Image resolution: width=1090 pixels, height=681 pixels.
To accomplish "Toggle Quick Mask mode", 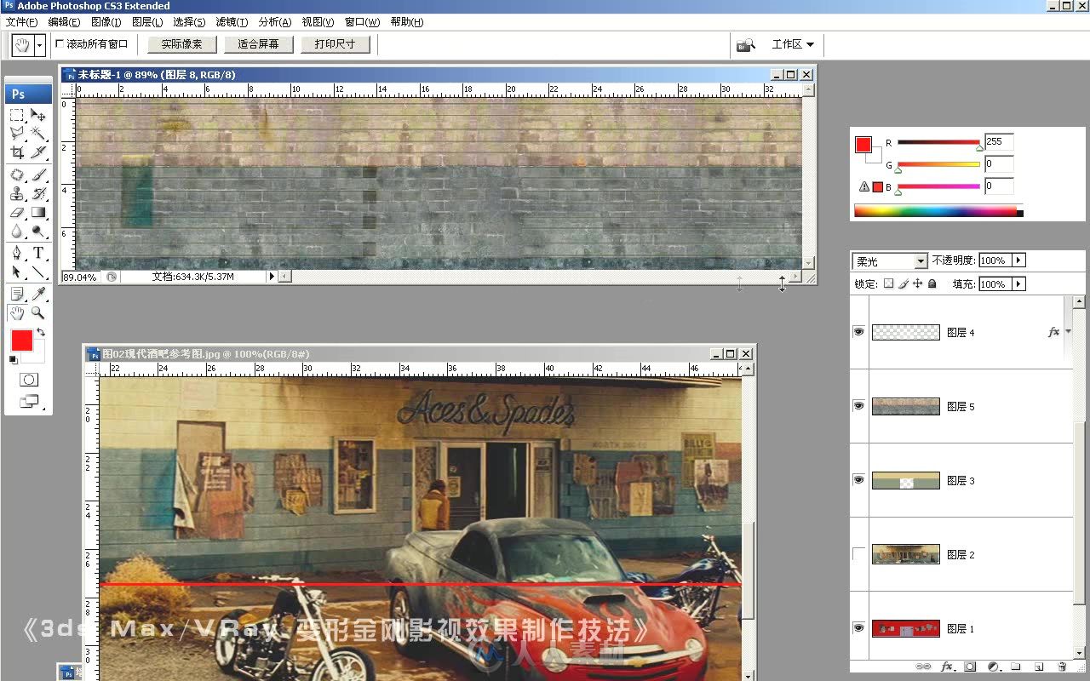I will click(x=28, y=380).
